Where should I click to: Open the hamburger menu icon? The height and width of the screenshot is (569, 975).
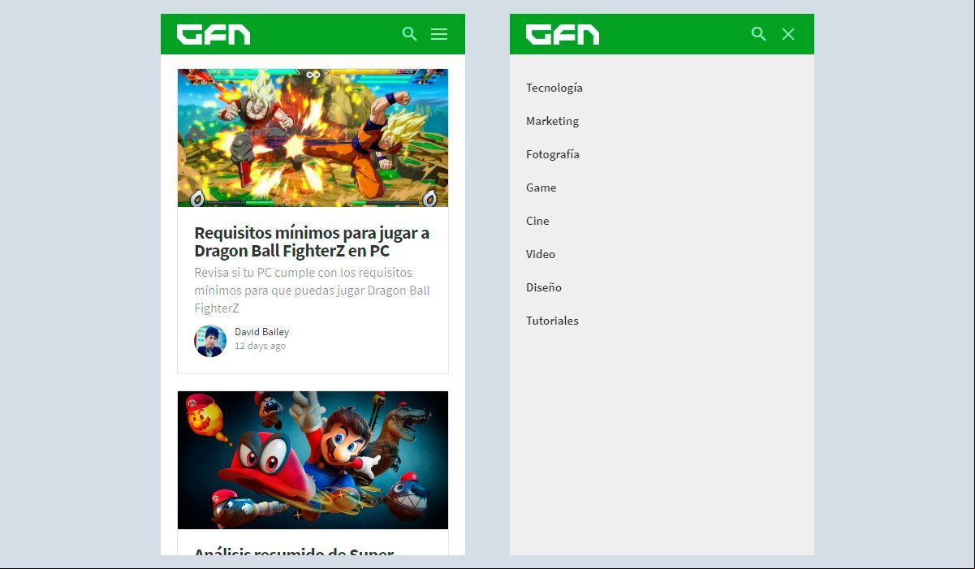click(439, 34)
